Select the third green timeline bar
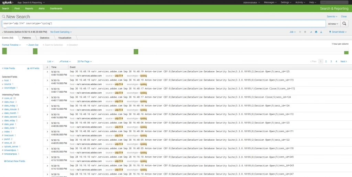 [x=136, y=51]
